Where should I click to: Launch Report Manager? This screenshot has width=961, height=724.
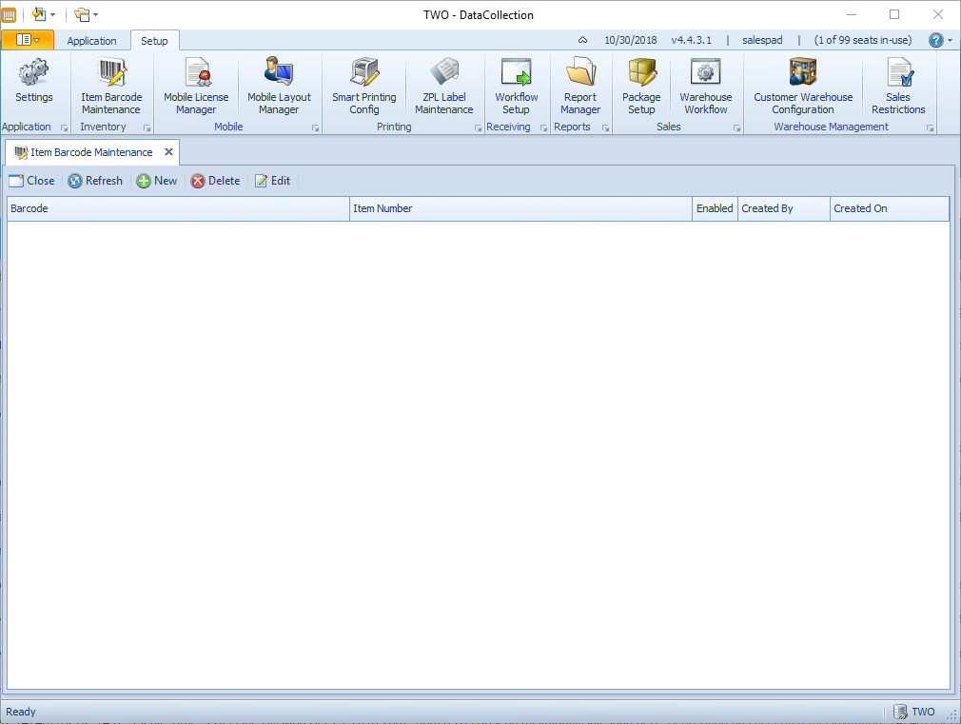coord(579,86)
